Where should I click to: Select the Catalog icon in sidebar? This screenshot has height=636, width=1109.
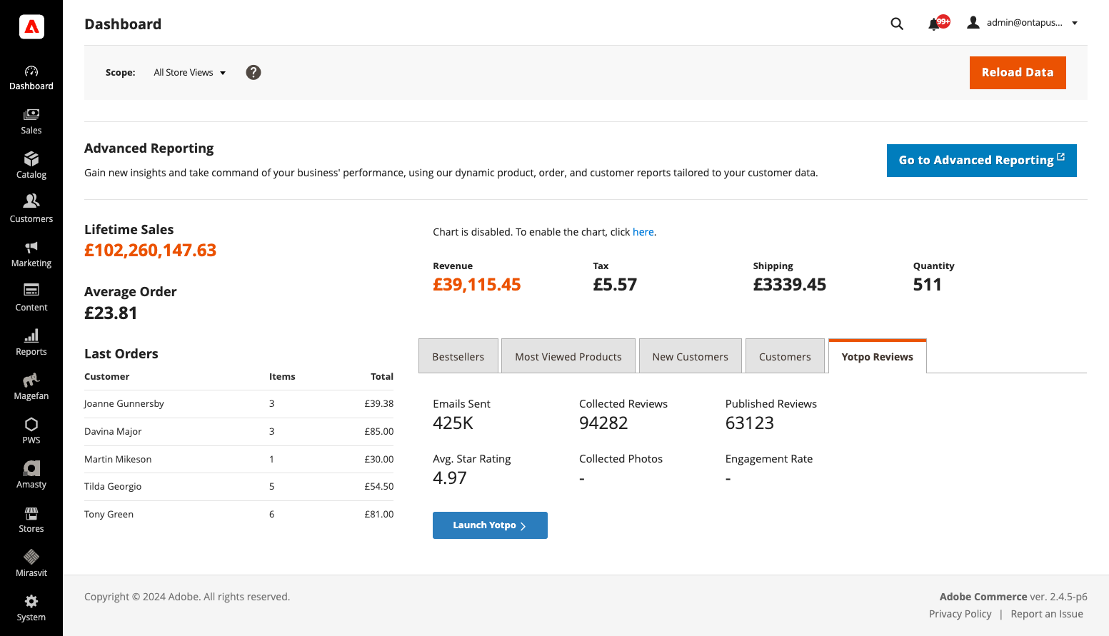click(31, 164)
